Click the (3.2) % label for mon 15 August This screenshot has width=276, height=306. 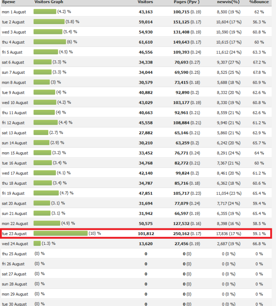pyautogui.click(x=59, y=153)
